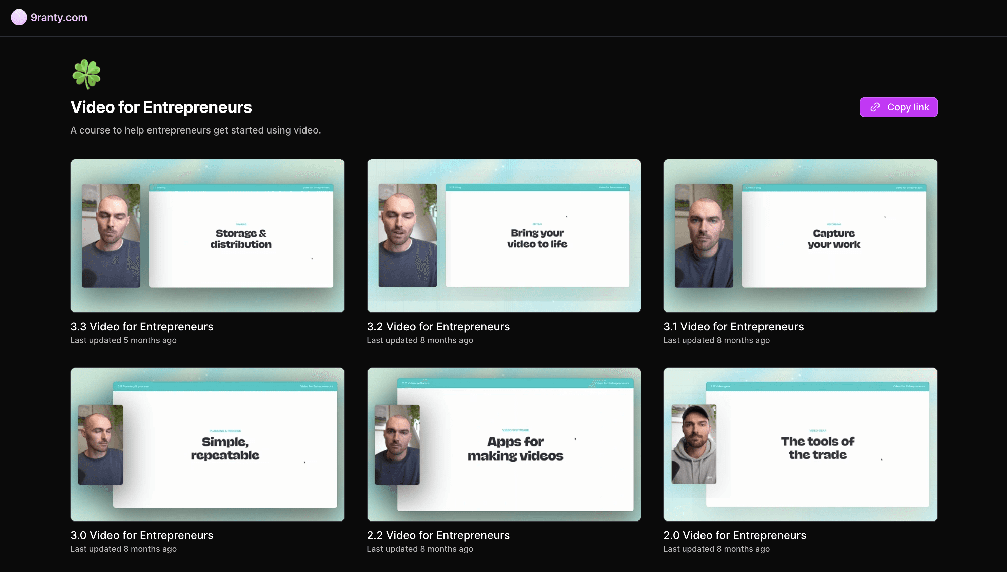This screenshot has width=1007, height=572.
Task: Open lesson 3.0 Video for Entrepreneurs
Action: point(142,535)
